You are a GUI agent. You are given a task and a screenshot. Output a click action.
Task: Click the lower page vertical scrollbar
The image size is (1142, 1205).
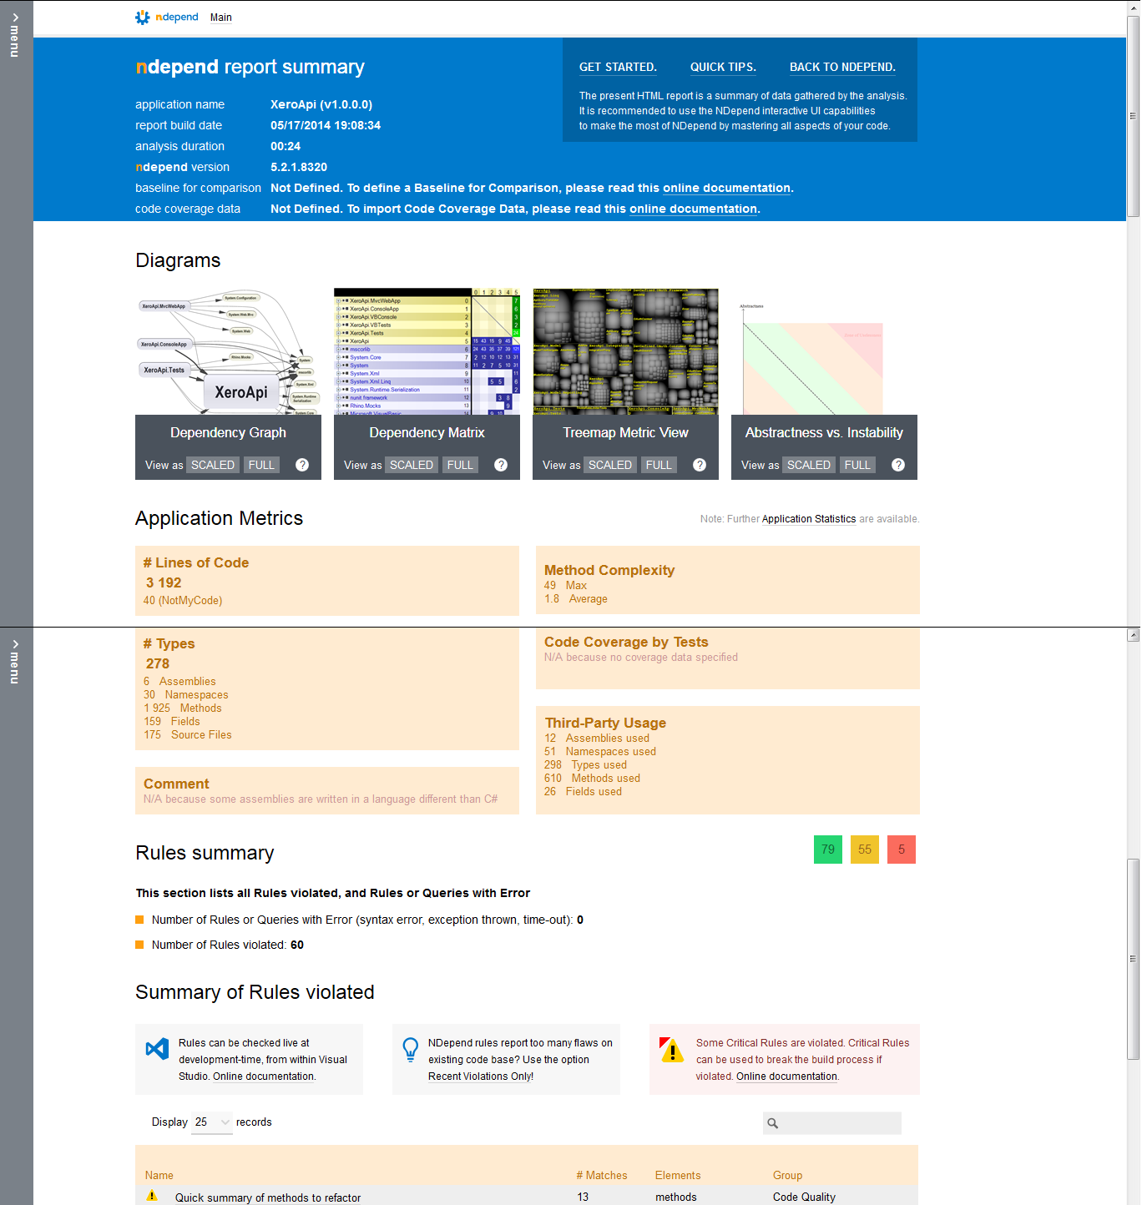point(1133,960)
